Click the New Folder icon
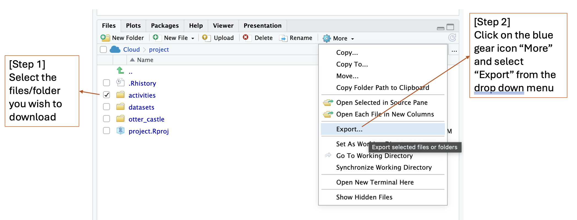 click(x=105, y=38)
